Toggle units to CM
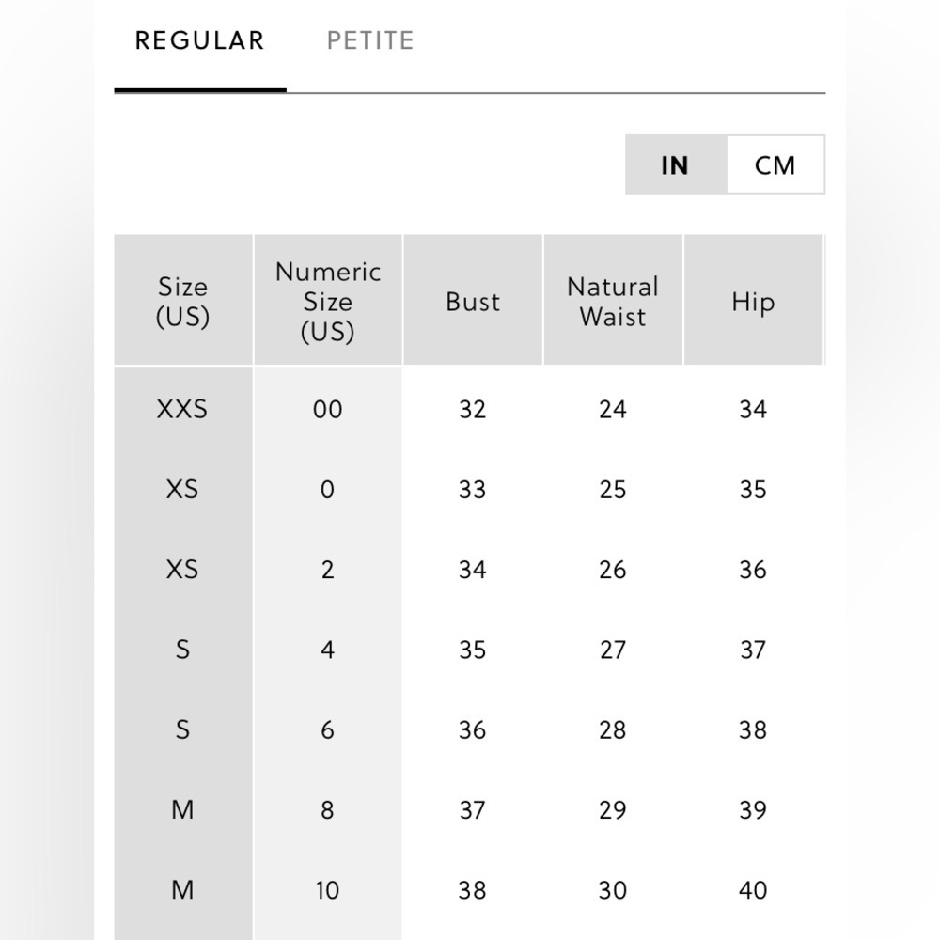 (x=775, y=164)
